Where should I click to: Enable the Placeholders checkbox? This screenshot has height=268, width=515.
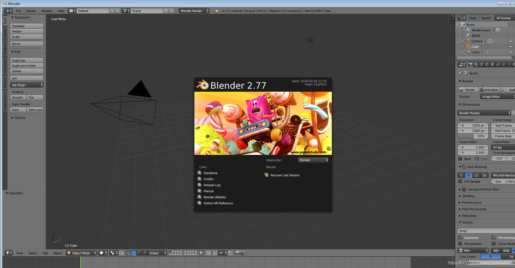(x=460, y=244)
